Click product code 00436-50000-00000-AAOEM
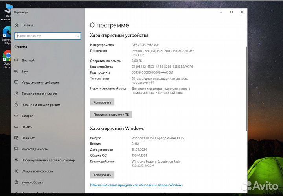 point(153,72)
